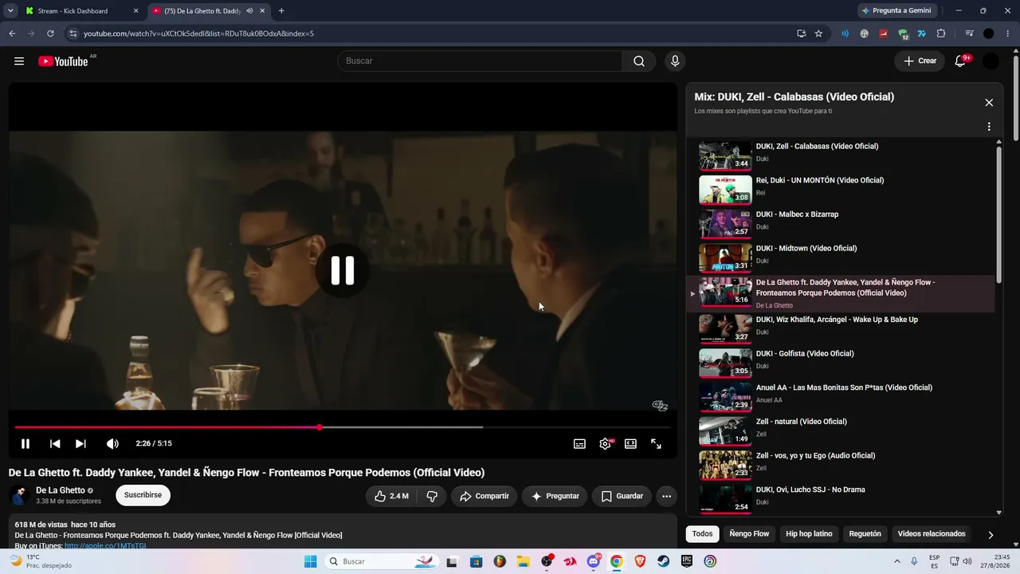
Task: Open the Windows Start menu
Action: click(310, 561)
